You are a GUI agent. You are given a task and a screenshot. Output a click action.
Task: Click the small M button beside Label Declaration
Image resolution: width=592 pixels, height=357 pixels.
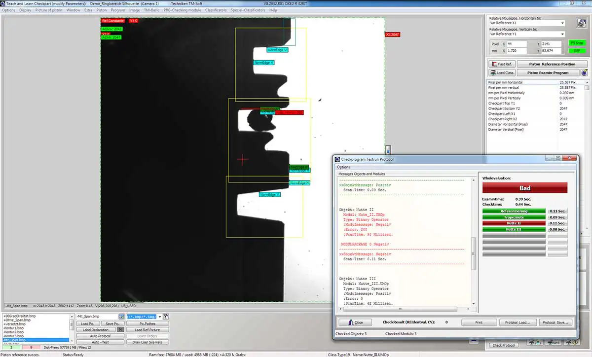(119, 330)
